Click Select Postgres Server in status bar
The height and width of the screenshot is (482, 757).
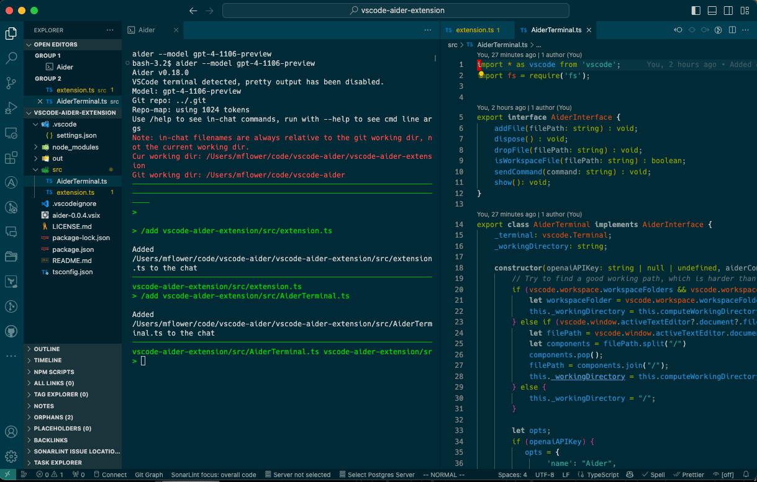pos(376,475)
